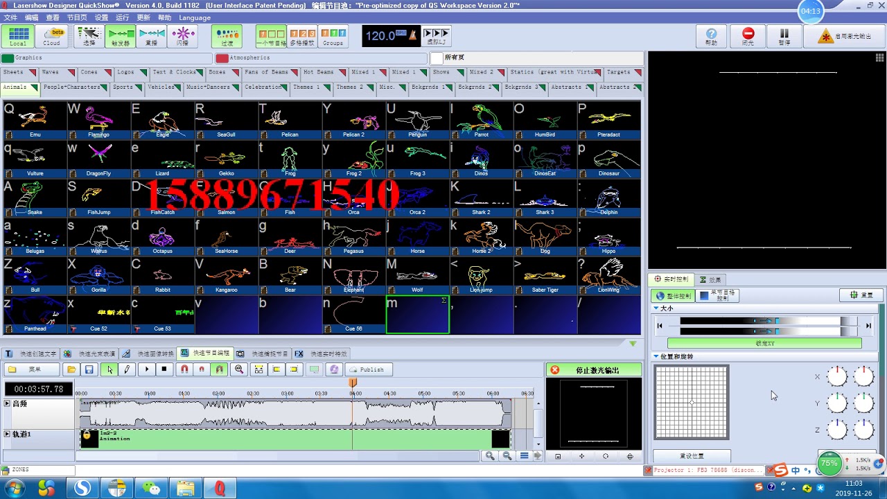Screen dimensions: 887x499
Task: Click the 暂停 pause icon
Action: pos(784,36)
